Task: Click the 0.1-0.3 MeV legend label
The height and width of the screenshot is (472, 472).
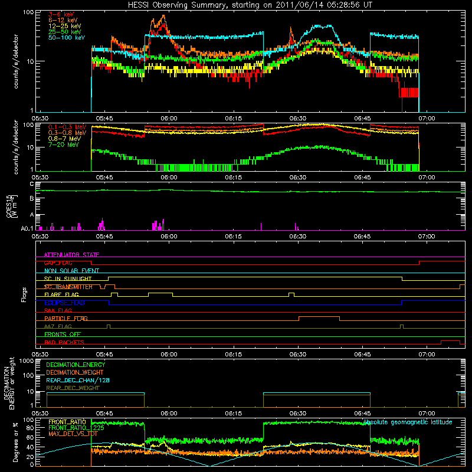Action: point(67,127)
